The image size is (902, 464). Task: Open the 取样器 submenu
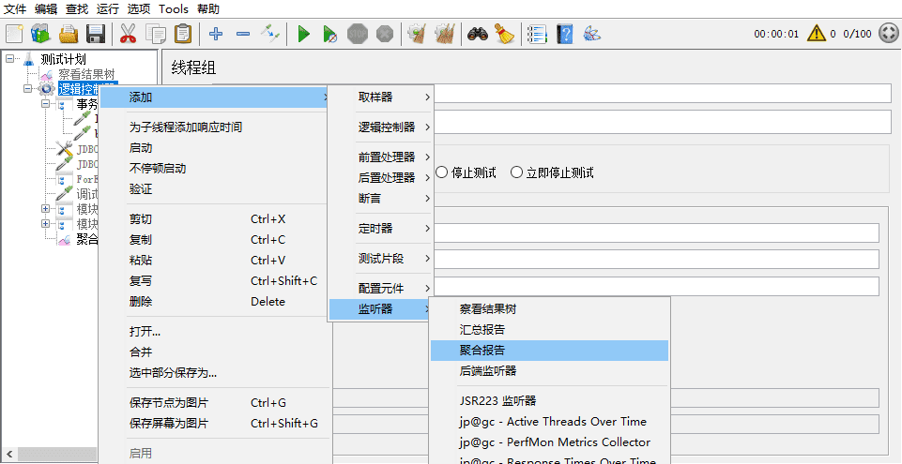click(380, 97)
